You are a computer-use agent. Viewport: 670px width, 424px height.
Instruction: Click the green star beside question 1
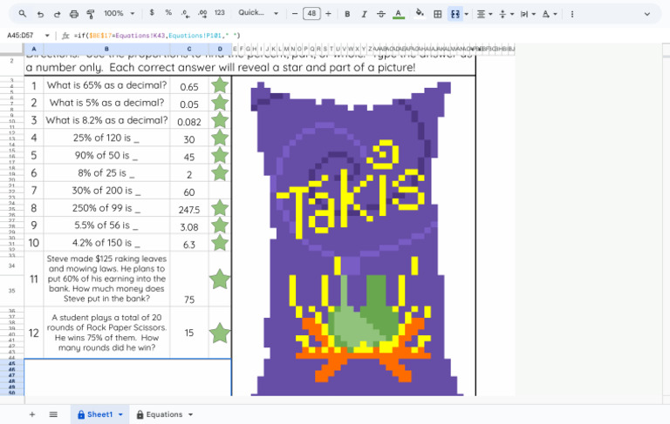click(220, 85)
